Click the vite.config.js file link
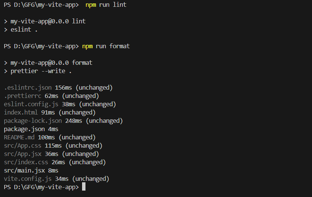Image resolution: width=312 pixels, height=197 pixels. [27, 179]
